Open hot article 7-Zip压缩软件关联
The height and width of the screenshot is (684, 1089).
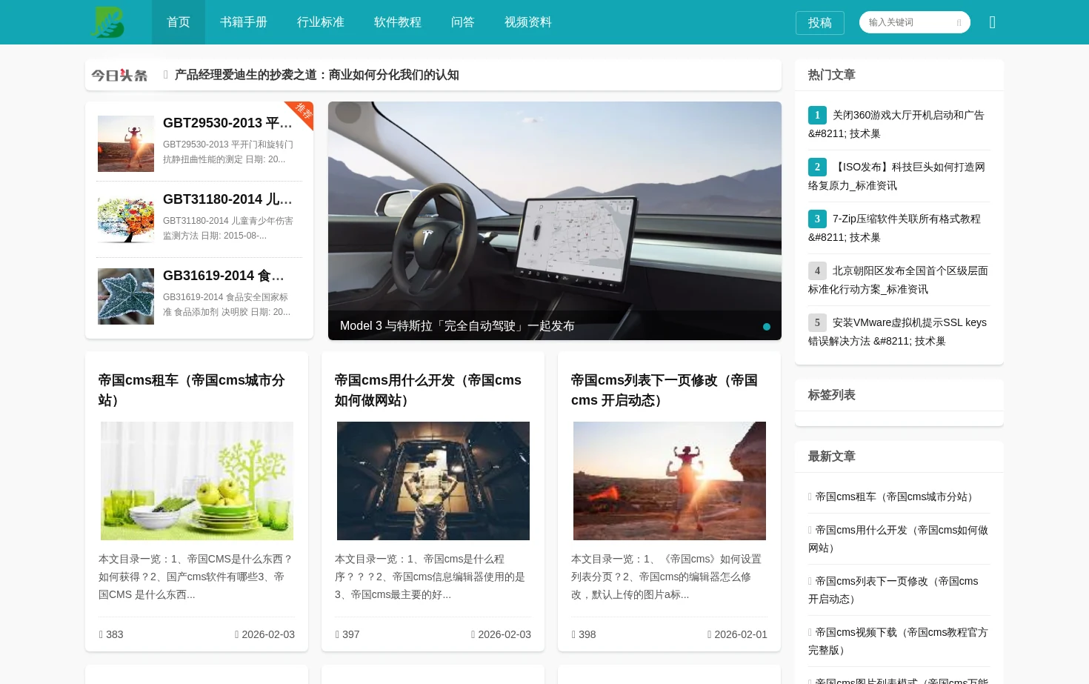click(x=896, y=228)
